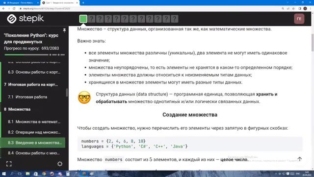The height and width of the screenshot is (177, 314).
Task: Open the browser zoom magnifier icon
Action: coord(283,9)
